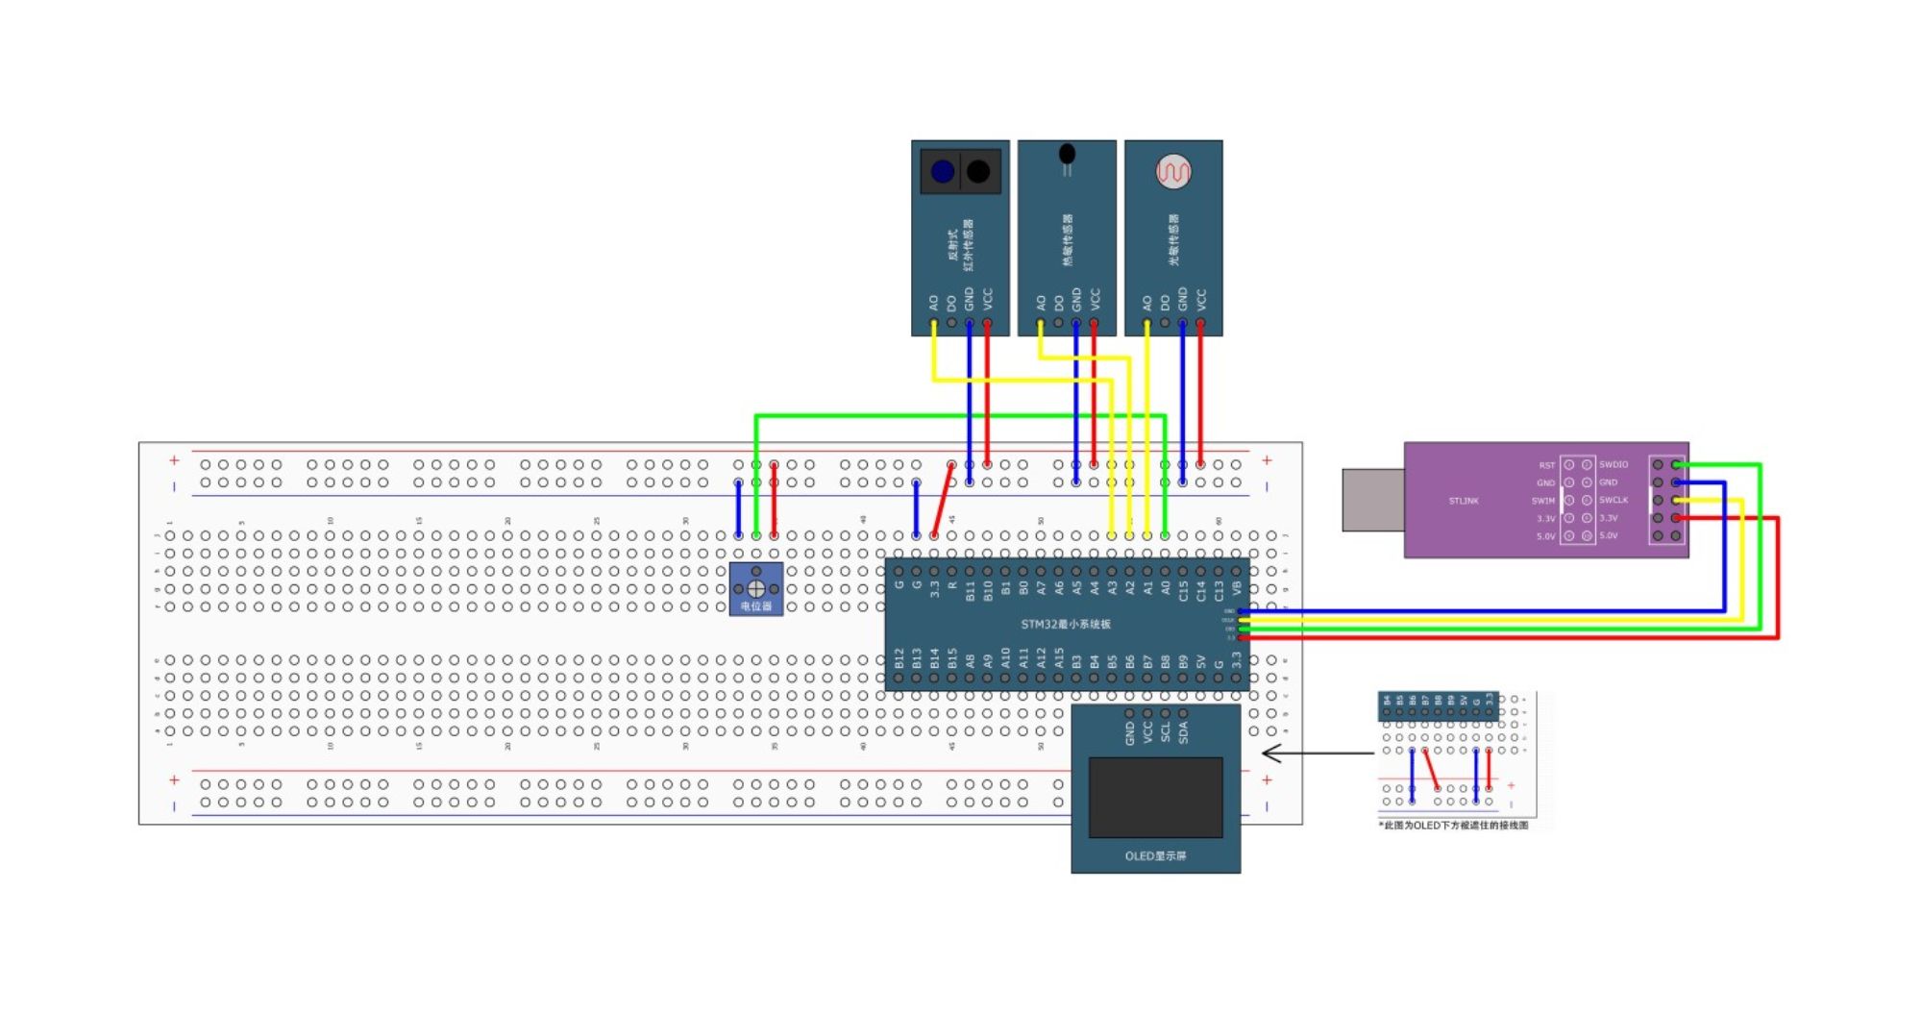Click the OLED显示屏 label

coord(1155,855)
